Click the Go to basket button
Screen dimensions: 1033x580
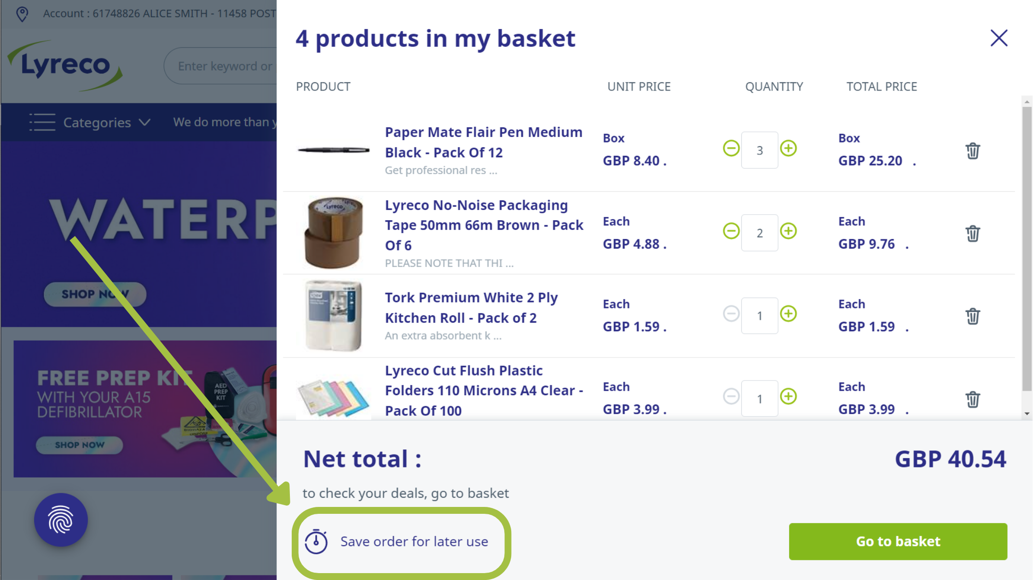(898, 541)
